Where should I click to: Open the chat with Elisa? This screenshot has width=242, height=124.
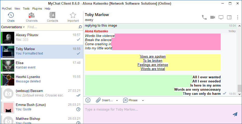pos(42,66)
